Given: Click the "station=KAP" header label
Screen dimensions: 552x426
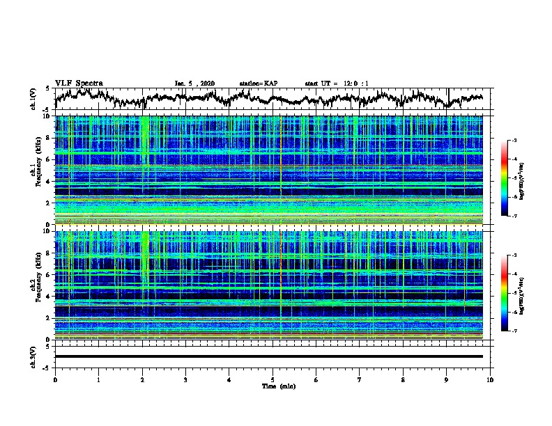Looking at the screenshot, I should pos(259,84).
